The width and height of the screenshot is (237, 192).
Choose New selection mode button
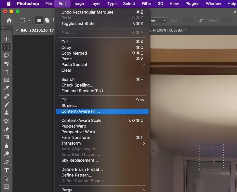coord(39,20)
